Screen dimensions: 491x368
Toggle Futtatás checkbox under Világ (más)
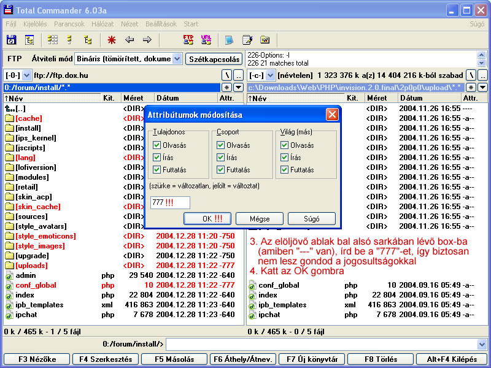(284, 170)
